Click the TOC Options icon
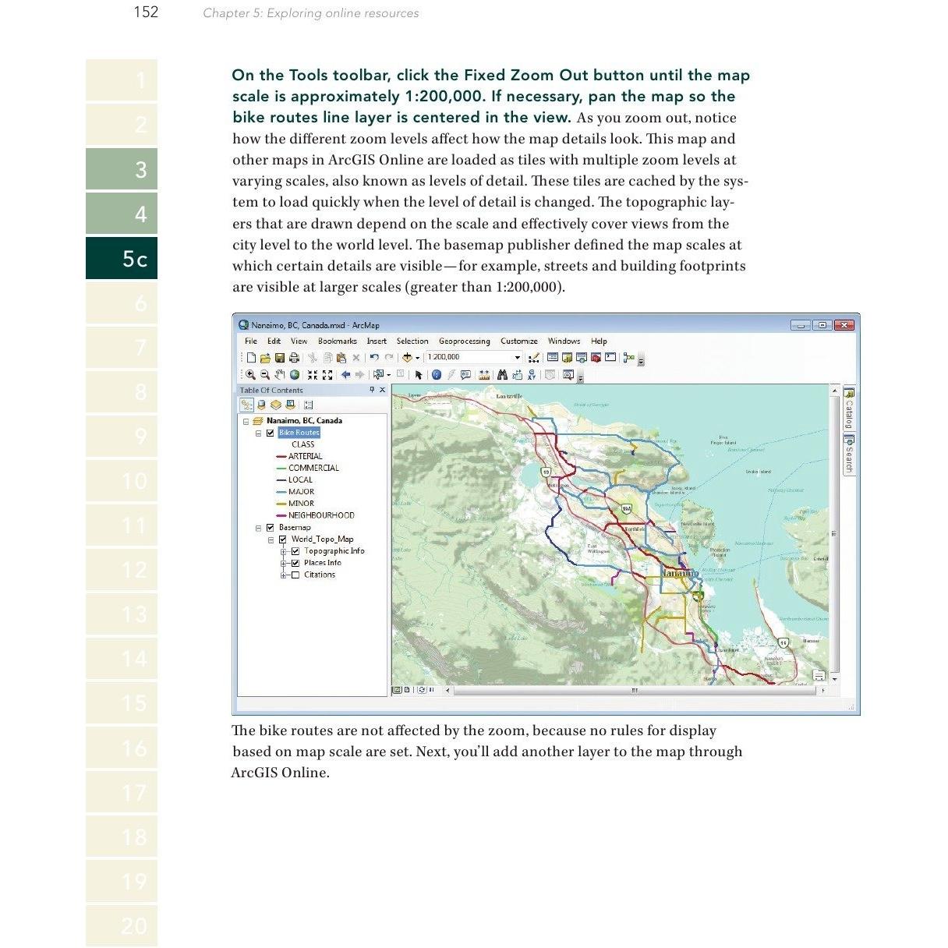Screen dimensions: 948x948 pos(309,405)
